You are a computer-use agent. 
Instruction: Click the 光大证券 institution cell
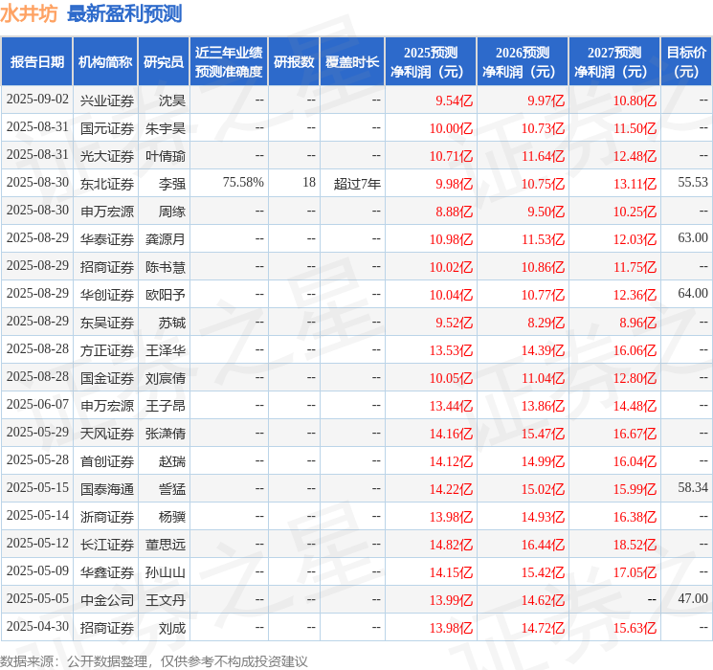[x=107, y=156]
